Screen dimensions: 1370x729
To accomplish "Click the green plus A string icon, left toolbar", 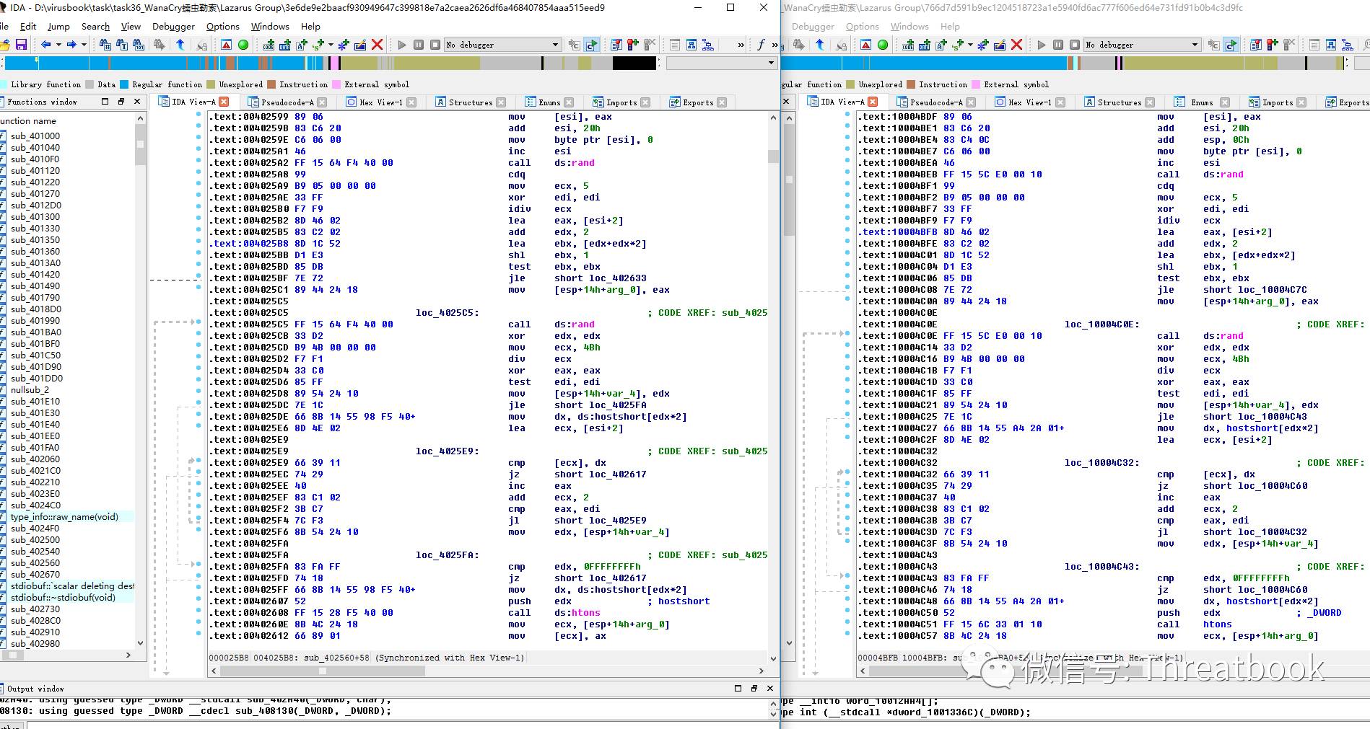I will coord(302,45).
